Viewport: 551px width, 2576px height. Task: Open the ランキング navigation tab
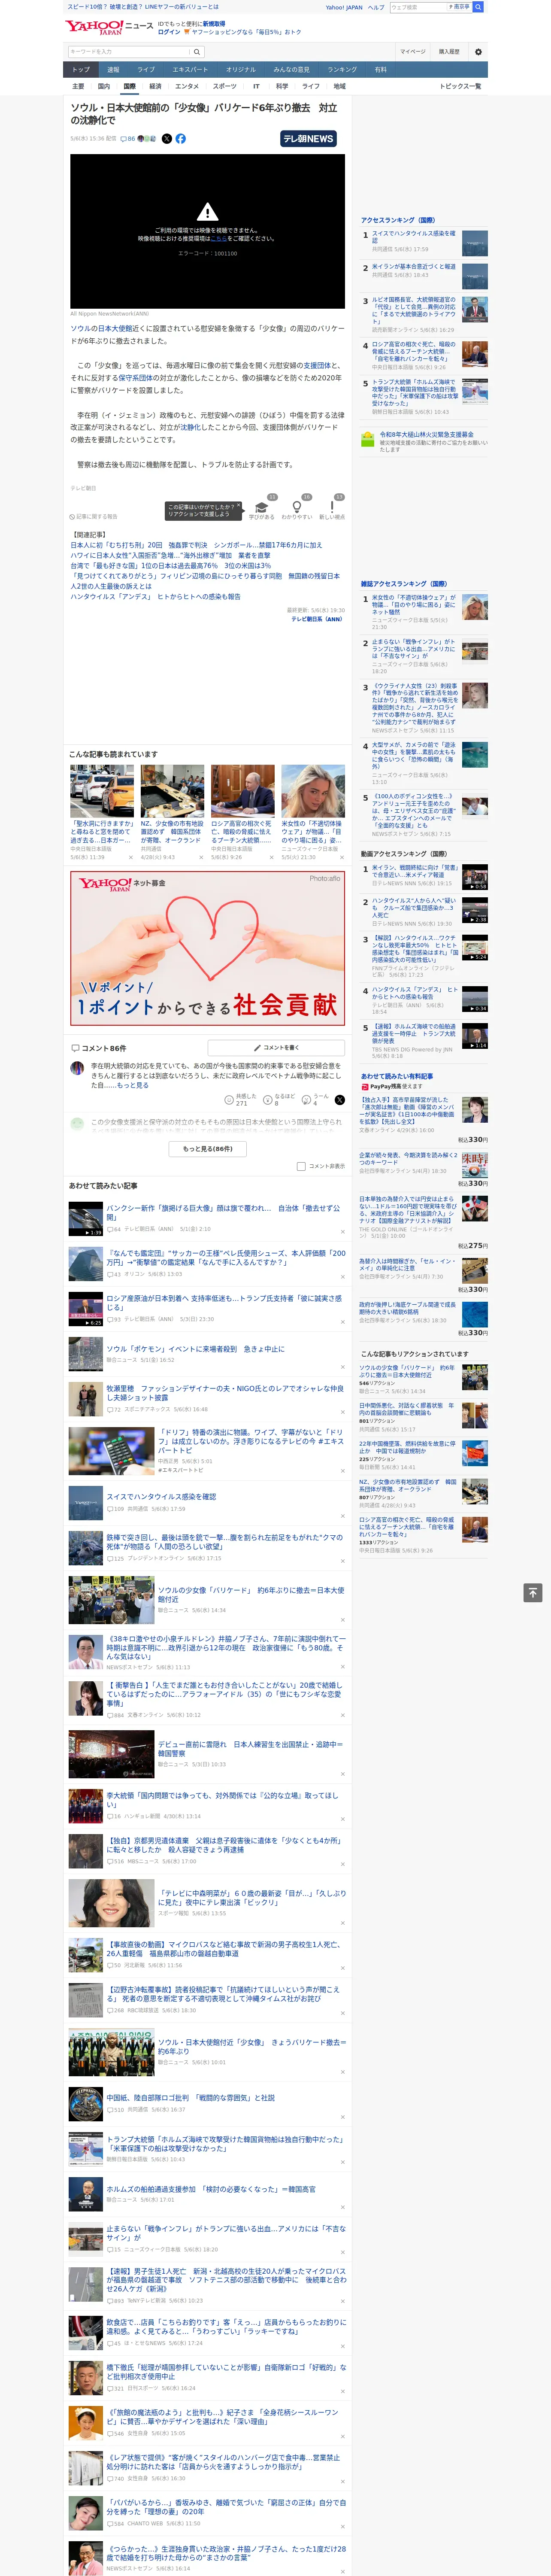point(342,70)
